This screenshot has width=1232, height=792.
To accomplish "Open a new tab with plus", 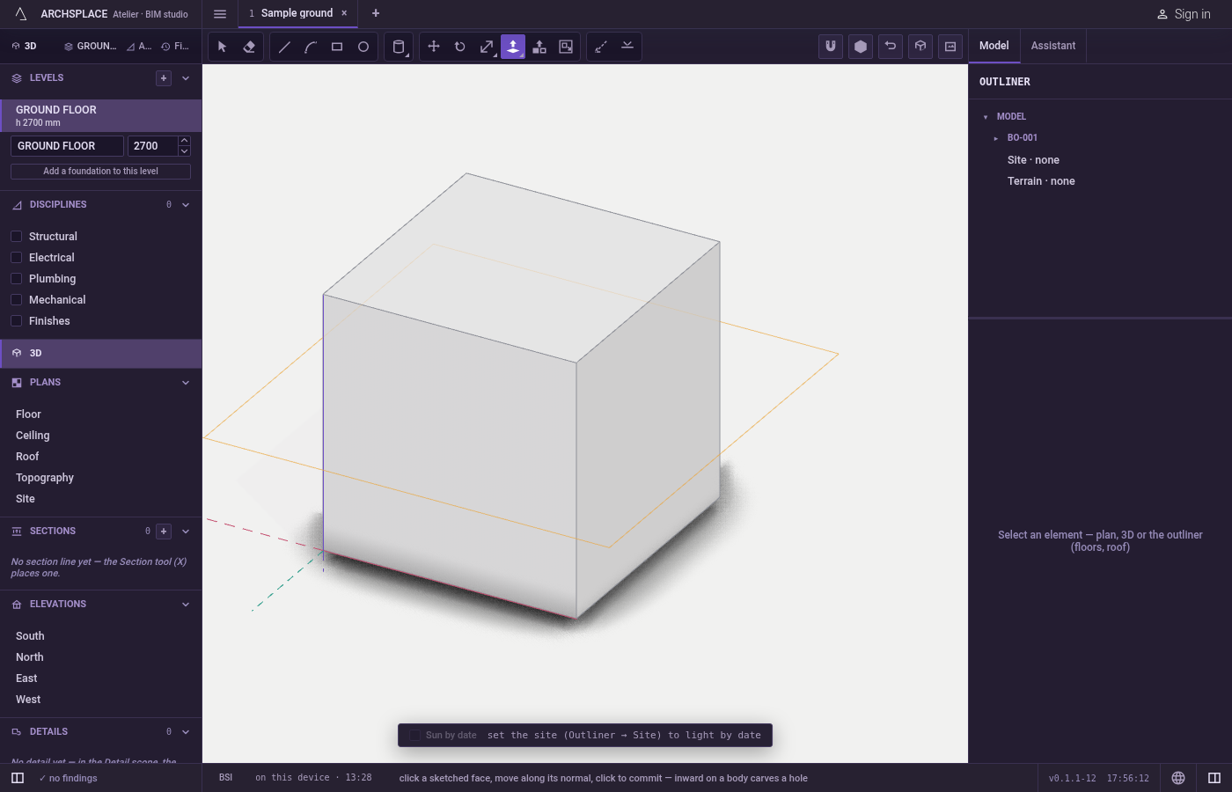I will (x=376, y=13).
